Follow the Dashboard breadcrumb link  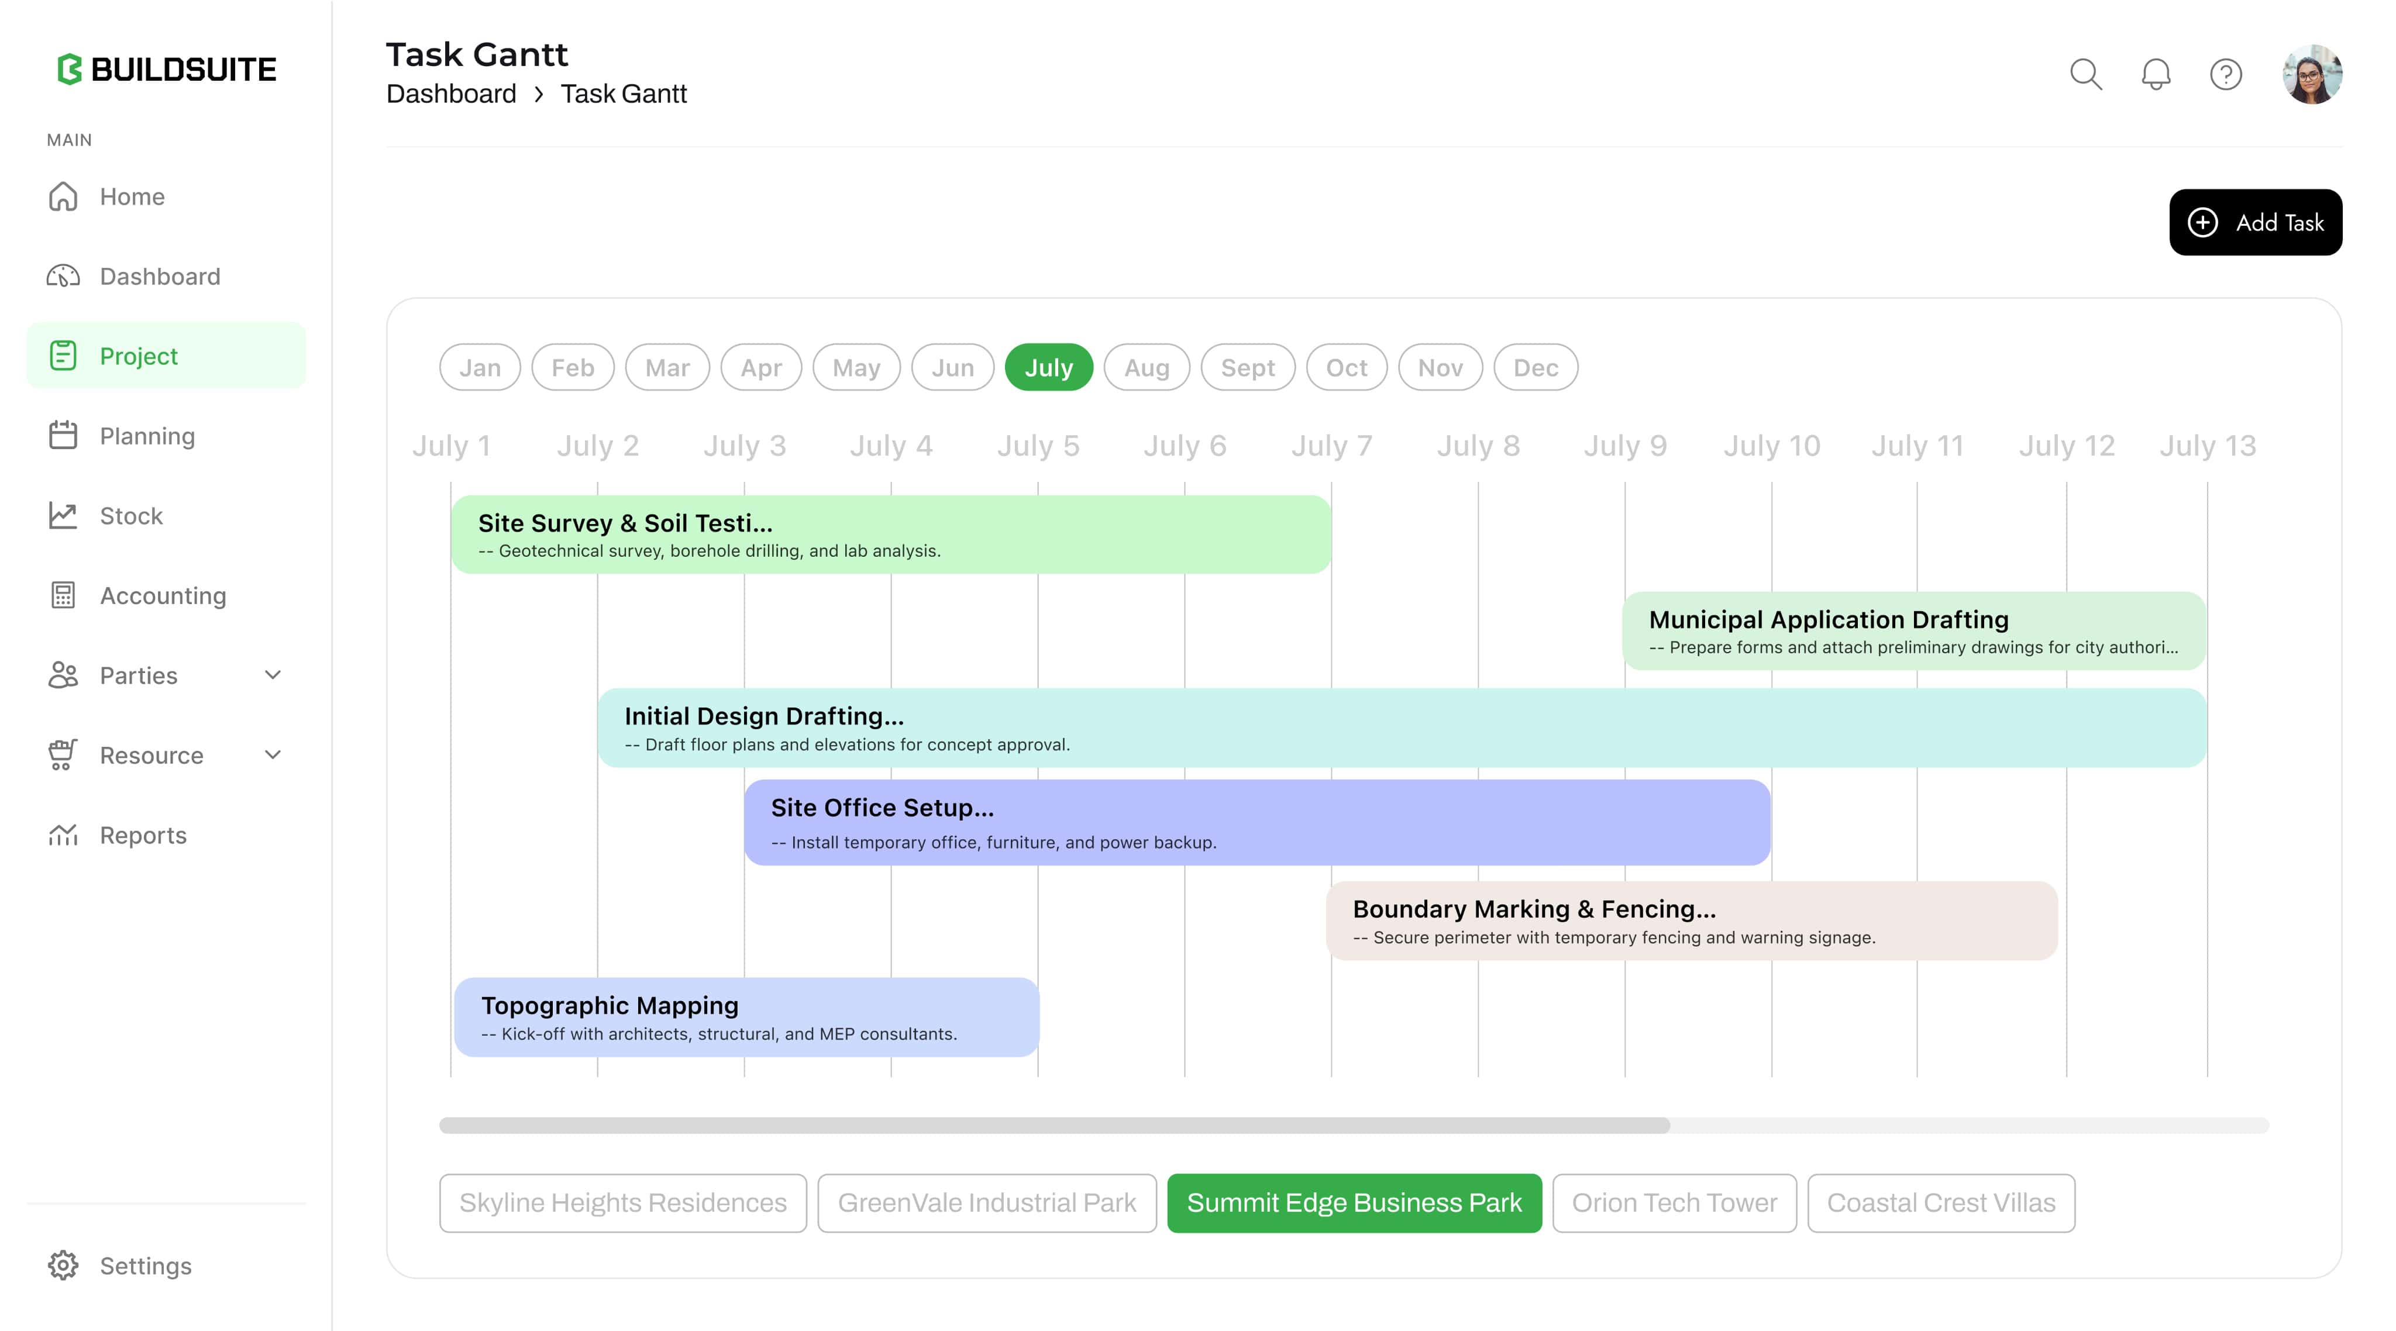pyautogui.click(x=451, y=93)
